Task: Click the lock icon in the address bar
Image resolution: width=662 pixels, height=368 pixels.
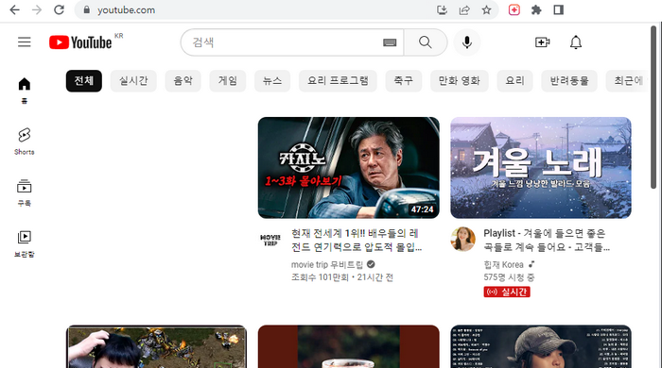Action: [x=87, y=9]
